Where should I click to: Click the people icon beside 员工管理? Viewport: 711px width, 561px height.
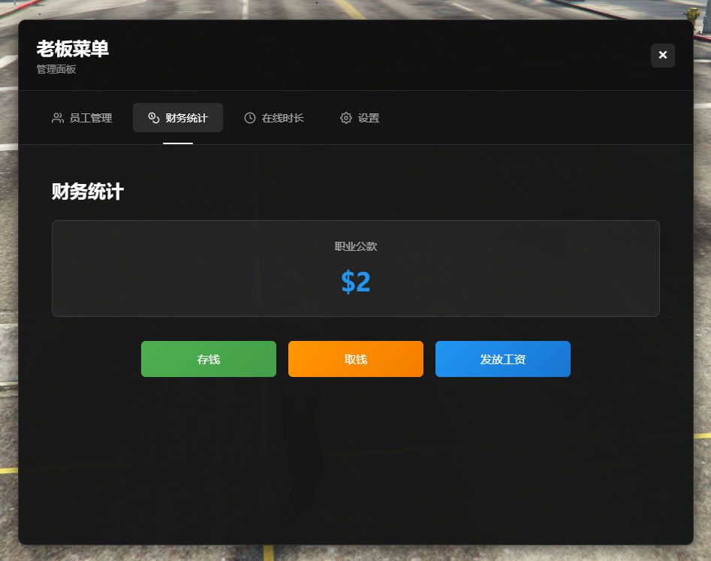pyautogui.click(x=58, y=118)
